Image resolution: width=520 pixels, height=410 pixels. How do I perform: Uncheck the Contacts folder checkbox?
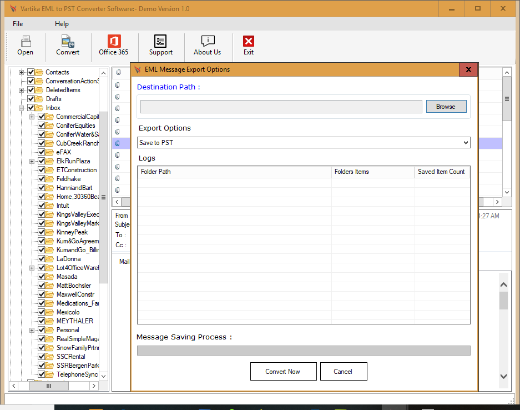click(31, 72)
